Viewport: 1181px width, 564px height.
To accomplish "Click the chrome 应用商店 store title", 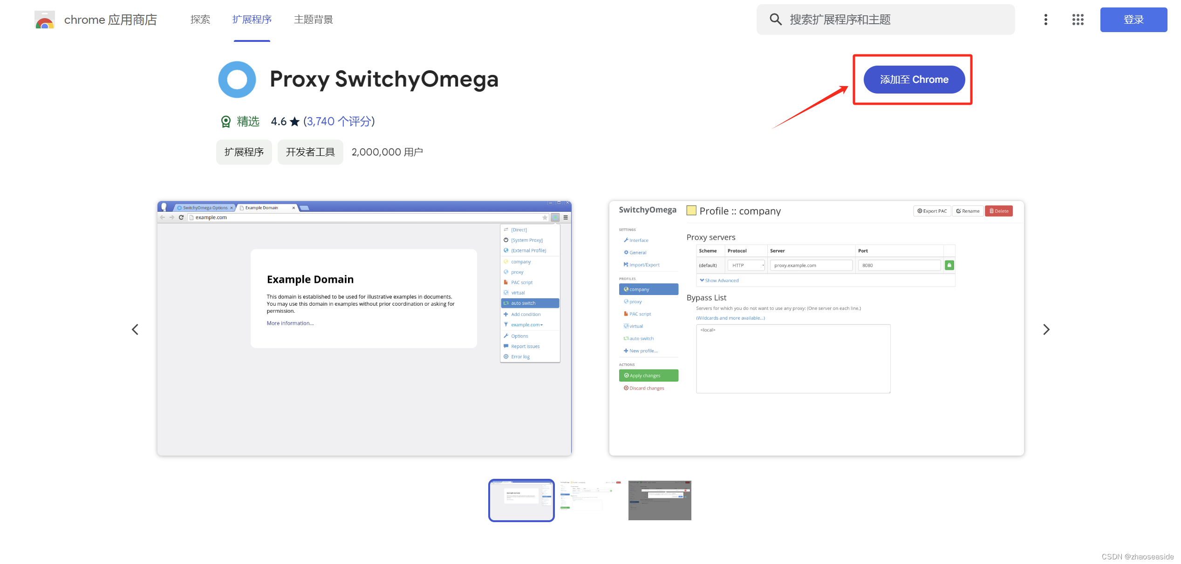I will 110,20.
